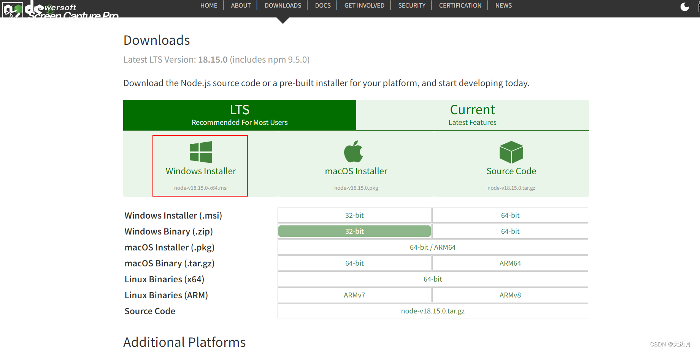Click the Linux Binaries (ARM) row label

click(166, 295)
